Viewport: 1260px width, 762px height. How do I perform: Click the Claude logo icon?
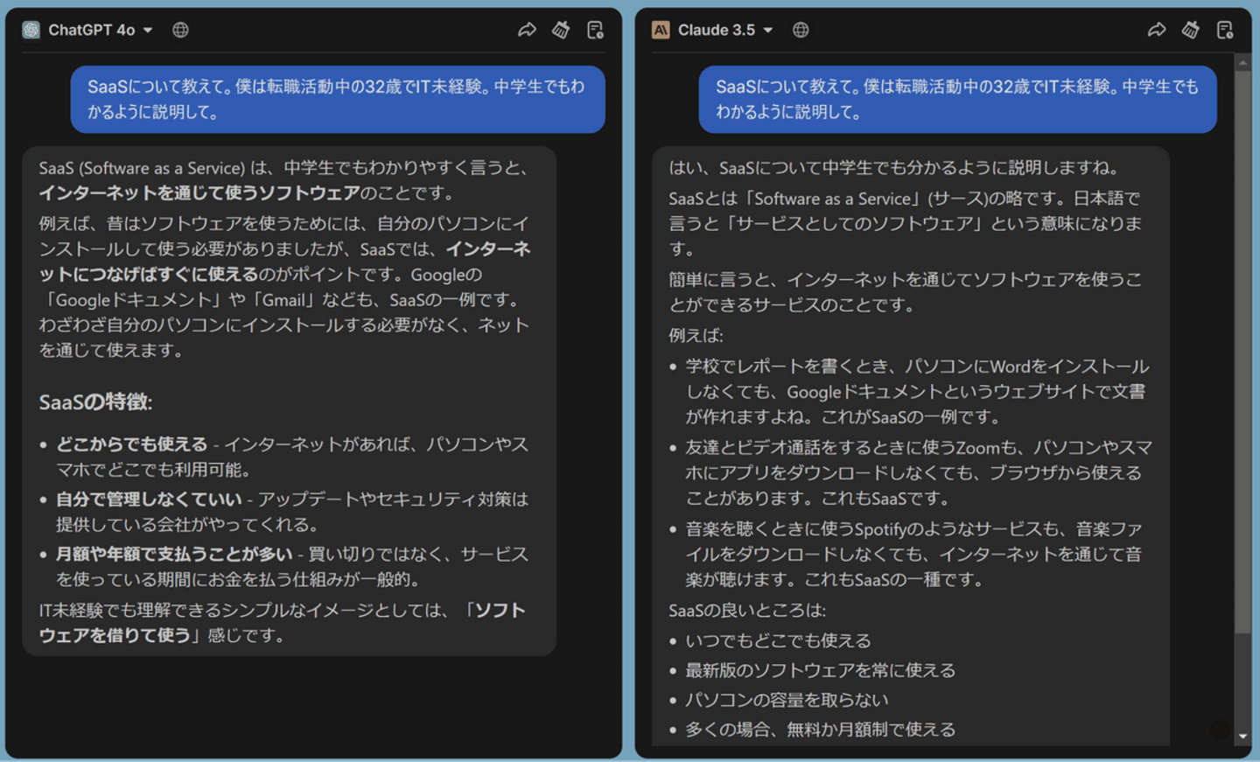[661, 30]
